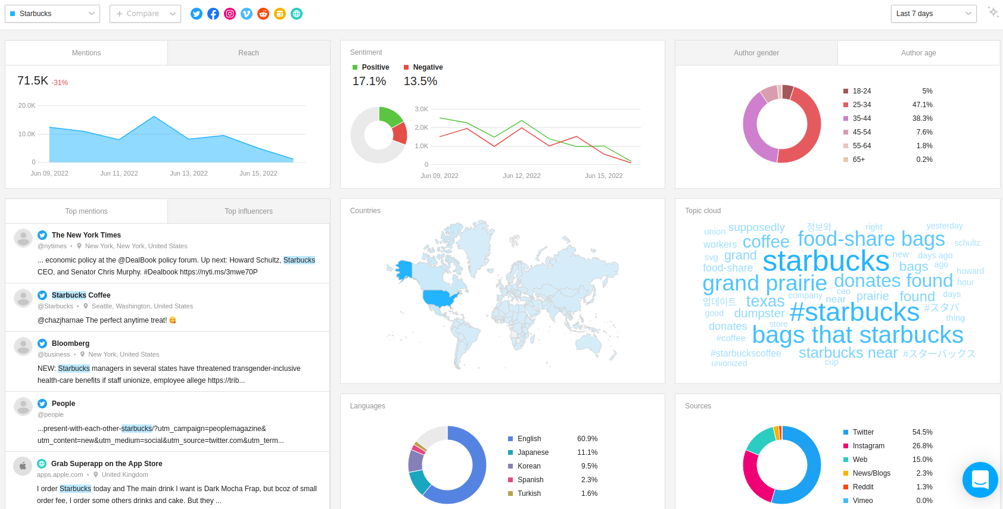Click the Turkish language legend entry

[553, 494]
